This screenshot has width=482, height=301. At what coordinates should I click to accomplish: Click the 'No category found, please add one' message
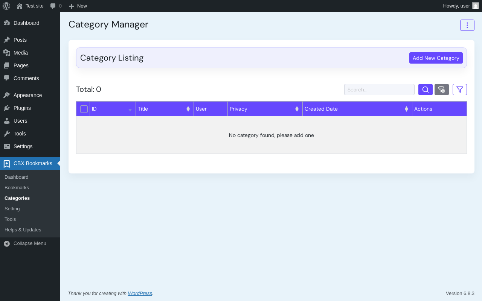[272, 135]
